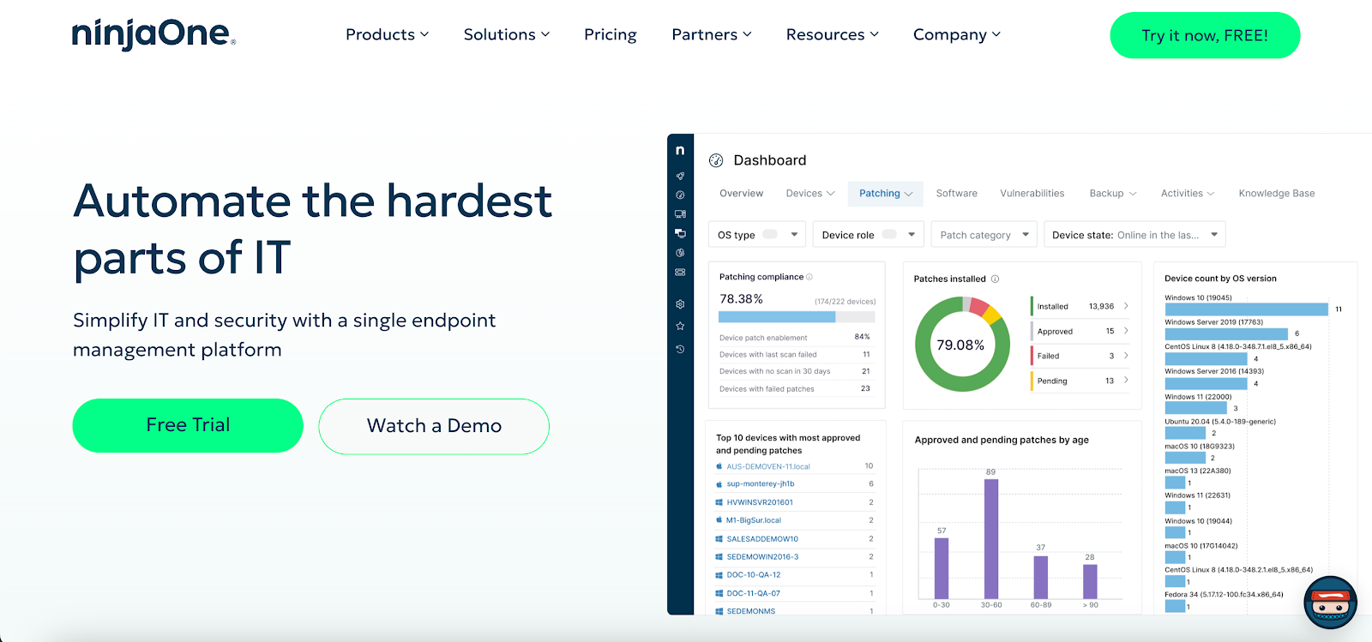Screen dimensions: 1372x642
Task: Open the ninja mascot chat widget
Action: [1330, 603]
